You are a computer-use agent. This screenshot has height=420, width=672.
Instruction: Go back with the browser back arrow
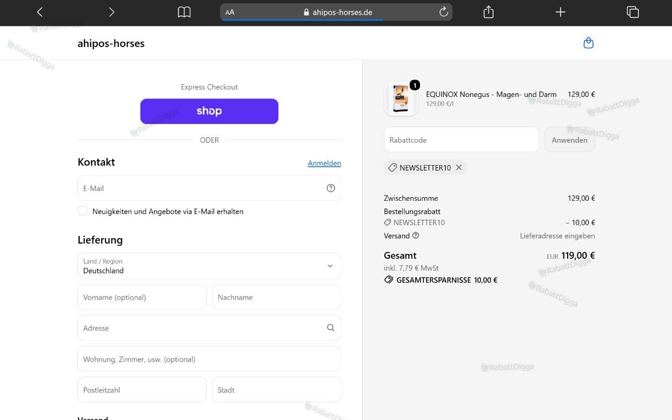pyautogui.click(x=39, y=12)
